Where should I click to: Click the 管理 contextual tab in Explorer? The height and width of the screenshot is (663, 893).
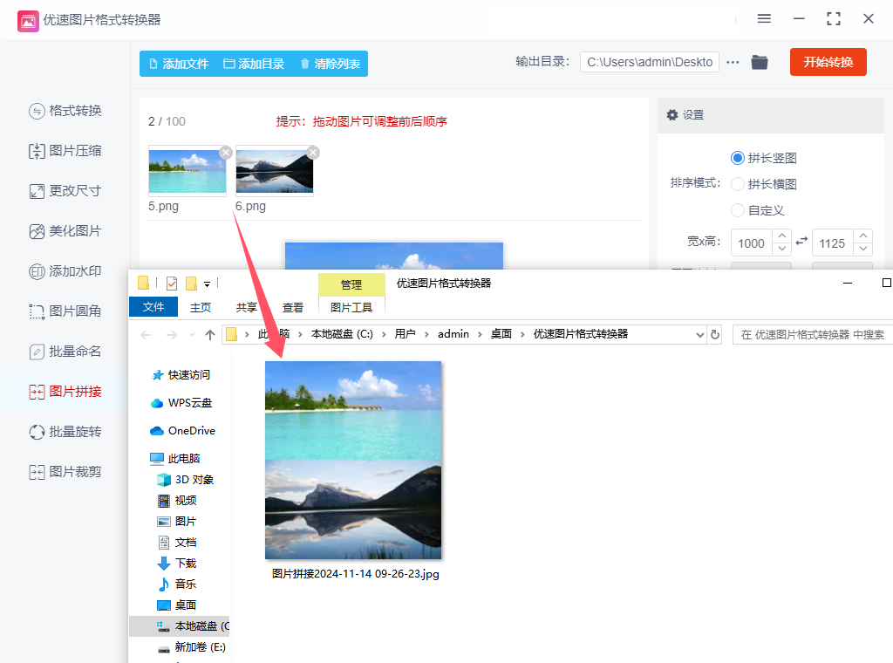pos(351,284)
